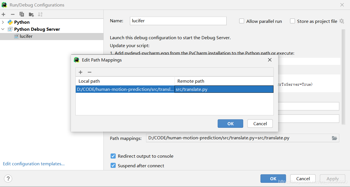The image size is (350, 187).
Task: Click Apply in Run/Debug Configurations window
Action: click(x=333, y=179)
